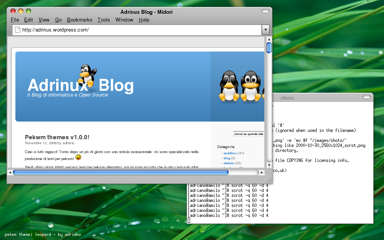
Task: Click the vertical scrollbar down arrow
Action: (269, 165)
